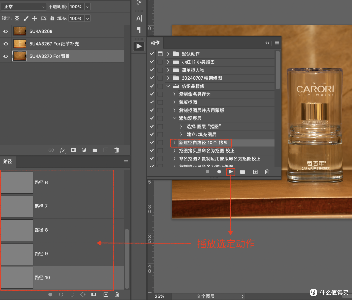
Task: Toggle dialog box for 默认动作 set
Action: point(160,54)
